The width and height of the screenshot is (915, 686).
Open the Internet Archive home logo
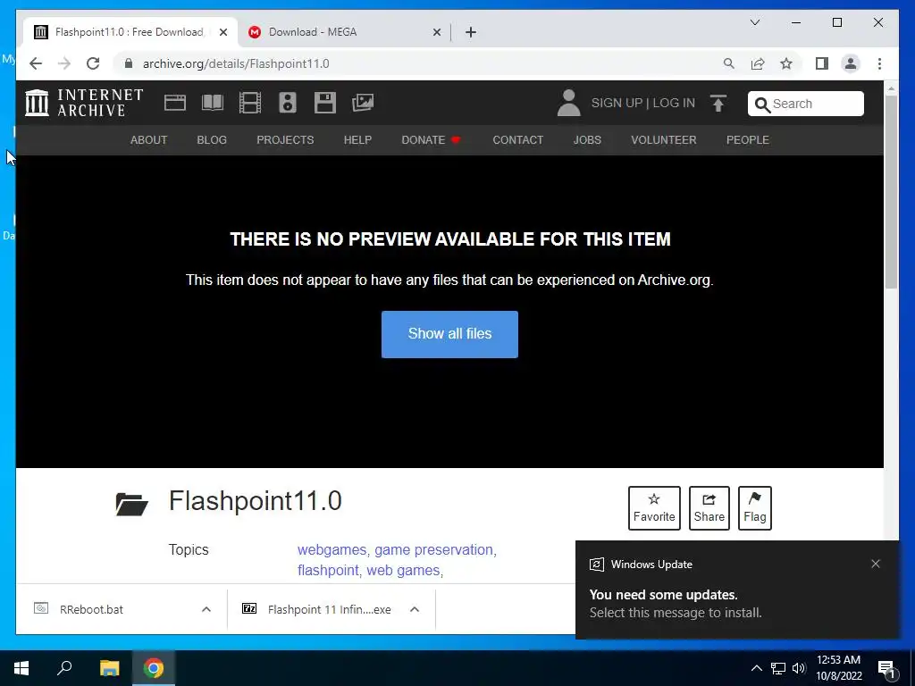pyautogui.click(x=84, y=103)
